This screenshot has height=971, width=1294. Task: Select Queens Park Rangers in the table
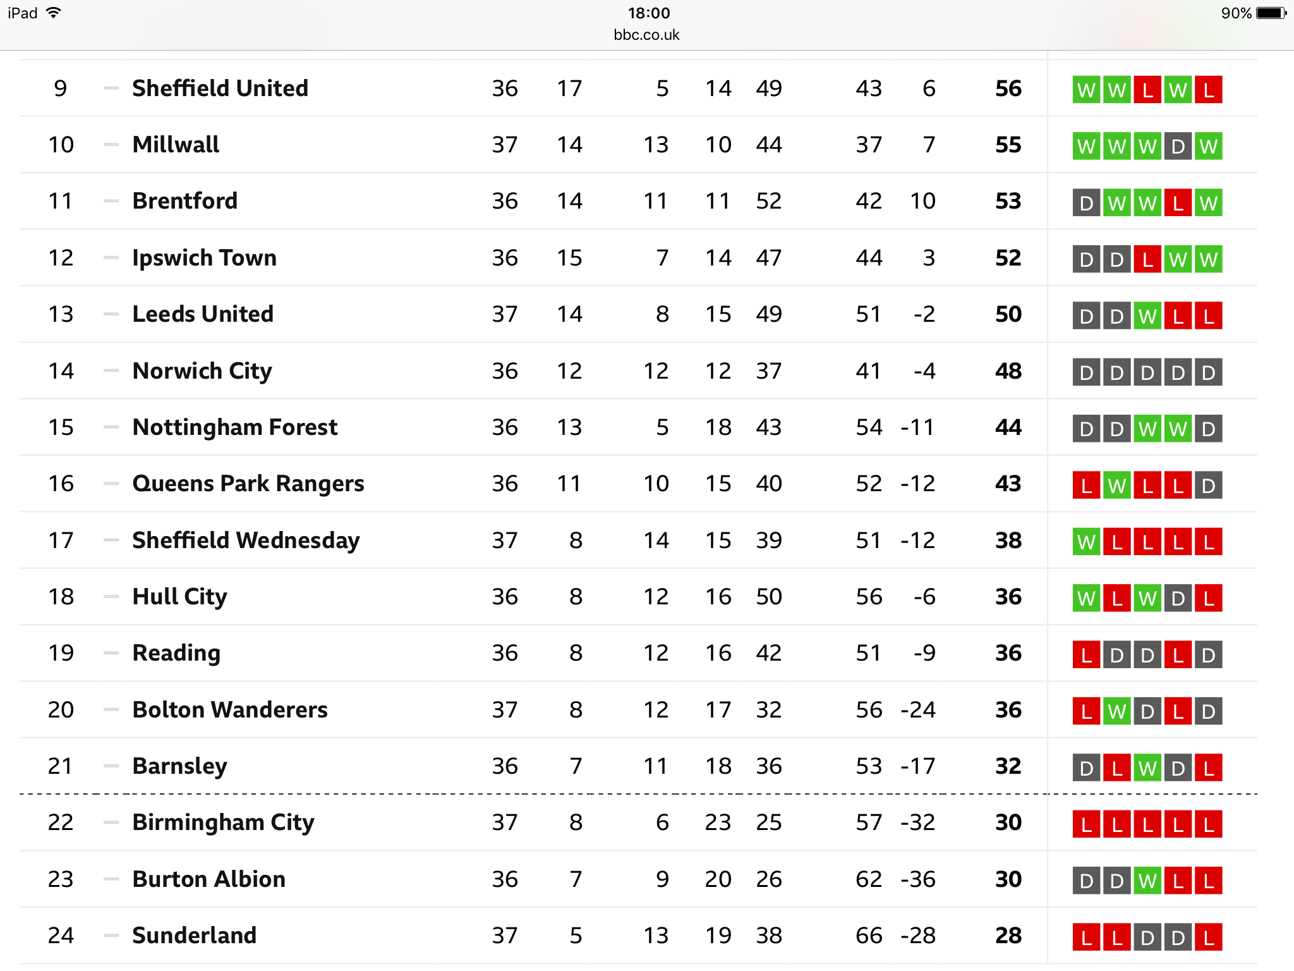(248, 484)
